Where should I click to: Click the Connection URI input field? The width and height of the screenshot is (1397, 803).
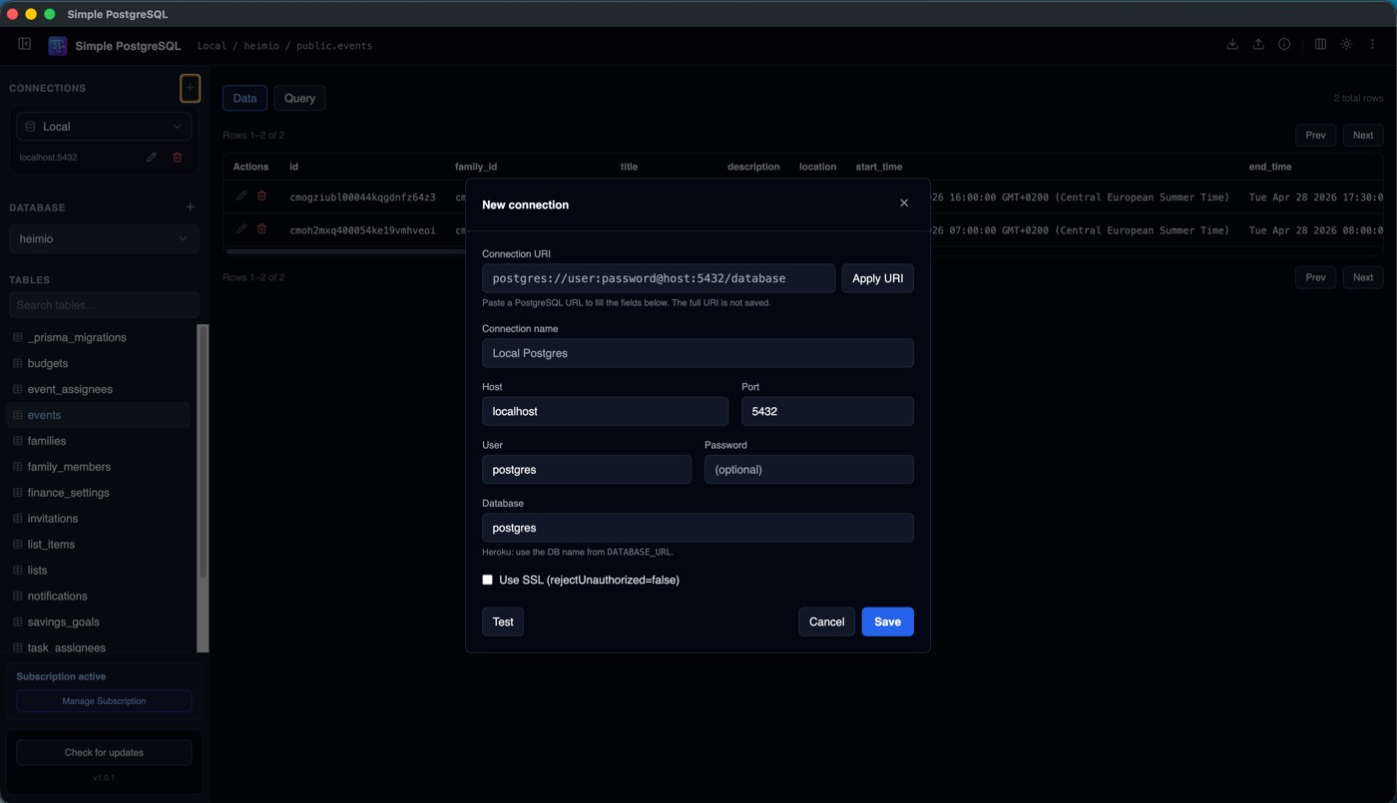click(659, 278)
